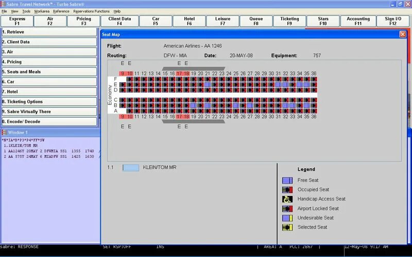Open the Reference menu
The width and height of the screenshot is (412, 257).
click(61, 11)
